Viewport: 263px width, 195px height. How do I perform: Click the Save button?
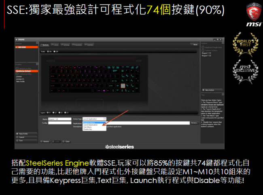26,141
